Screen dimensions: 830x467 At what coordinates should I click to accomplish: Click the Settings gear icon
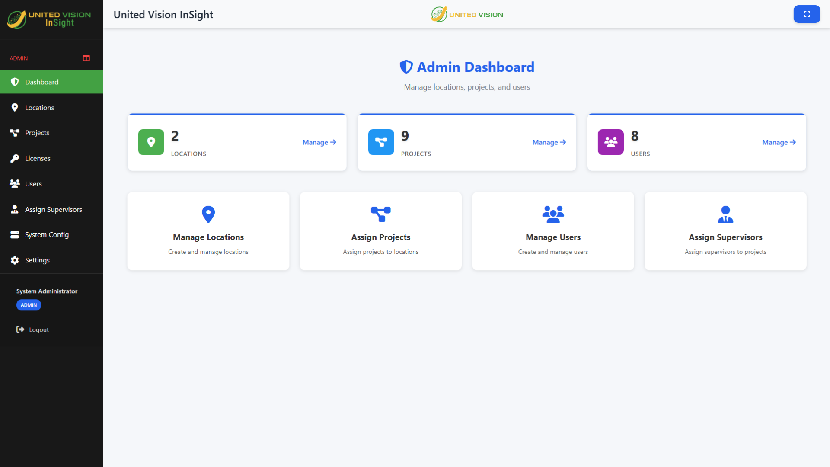(15, 260)
